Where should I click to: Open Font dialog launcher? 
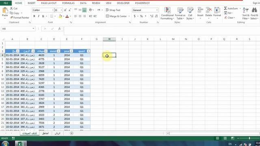point(71,22)
